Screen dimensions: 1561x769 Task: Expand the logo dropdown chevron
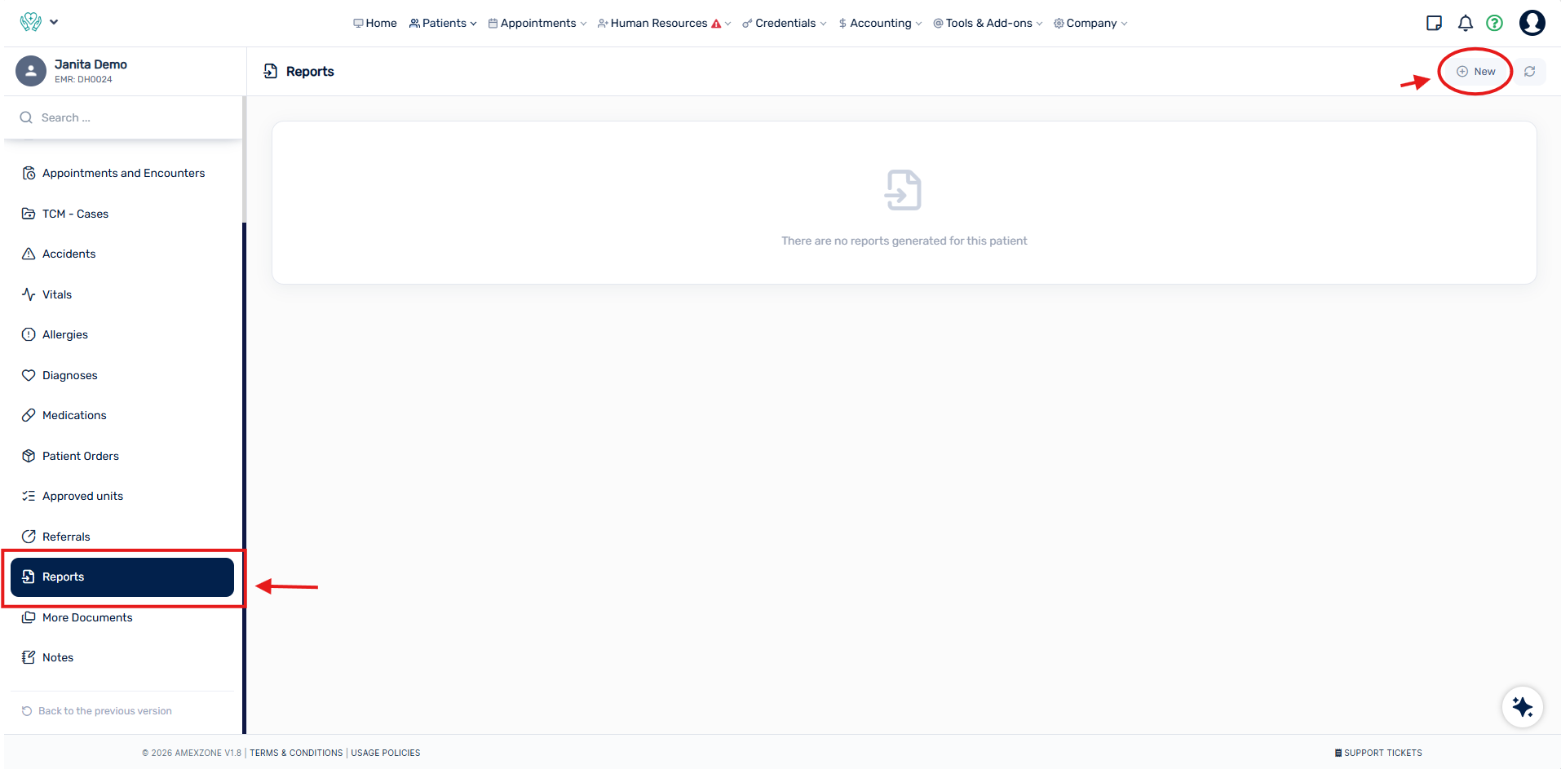pyautogui.click(x=54, y=22)
